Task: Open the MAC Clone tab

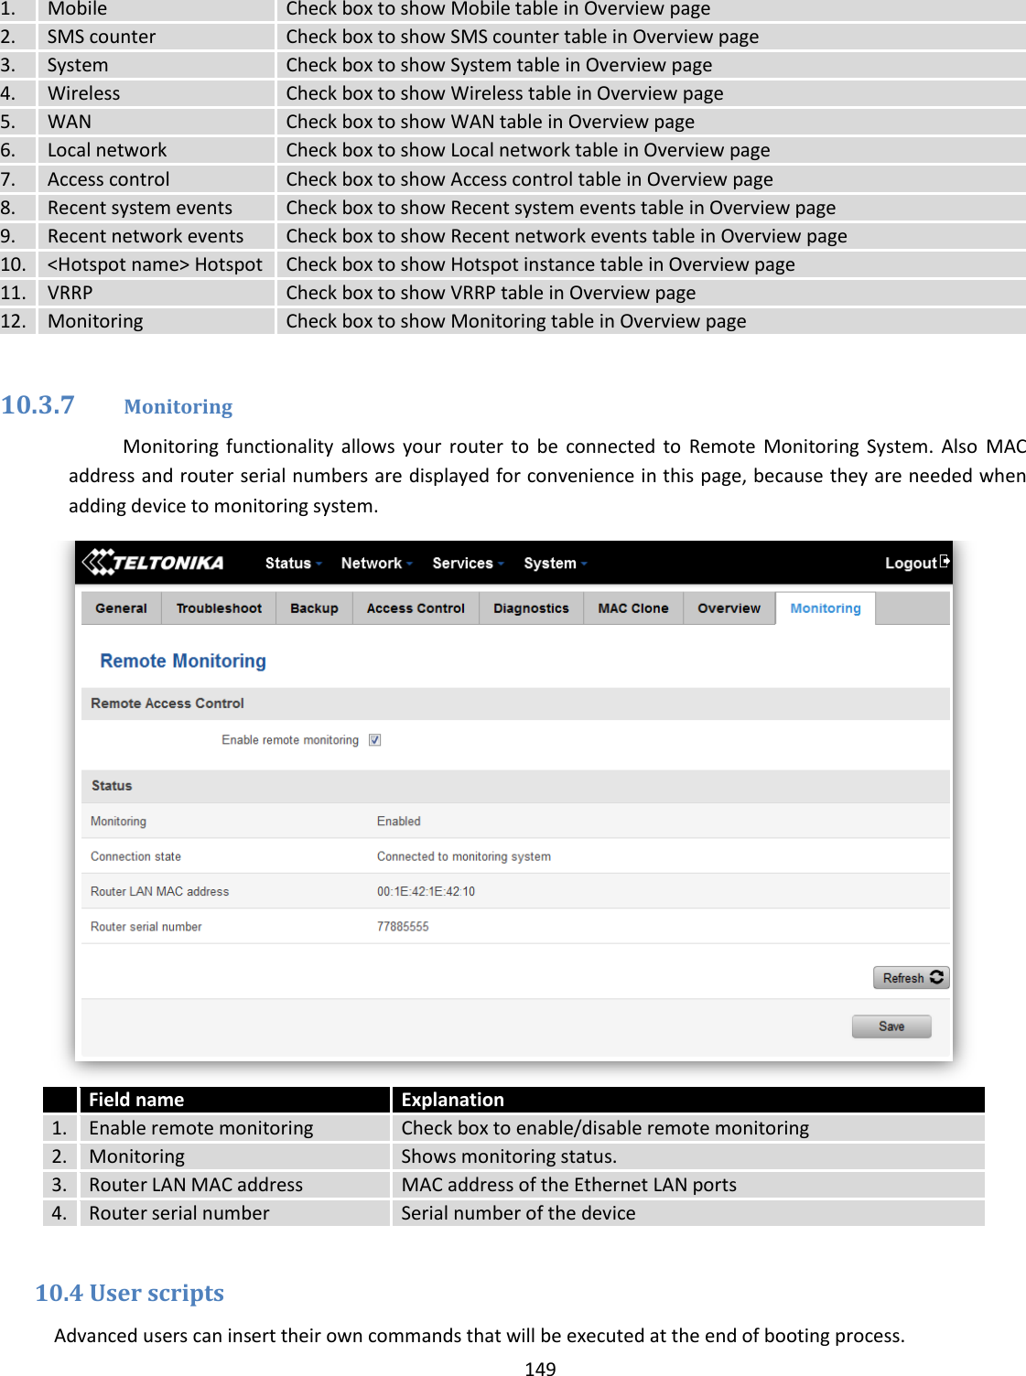Action: click(x=632, y=607)
